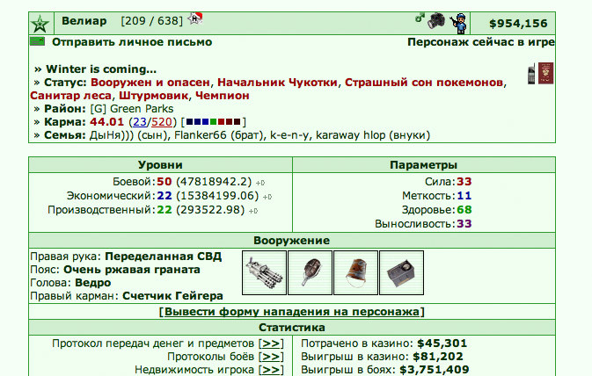Click the male gender symbol icon

[420, 18]
